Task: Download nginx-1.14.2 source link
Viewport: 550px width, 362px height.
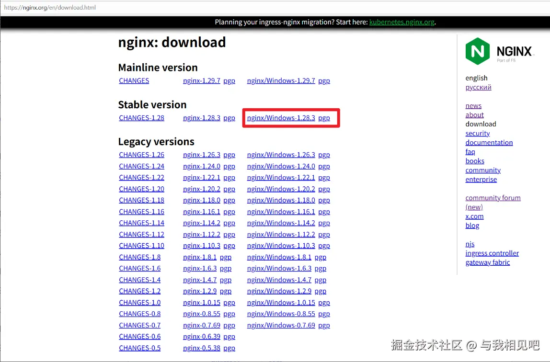Action: pos(202,223)
